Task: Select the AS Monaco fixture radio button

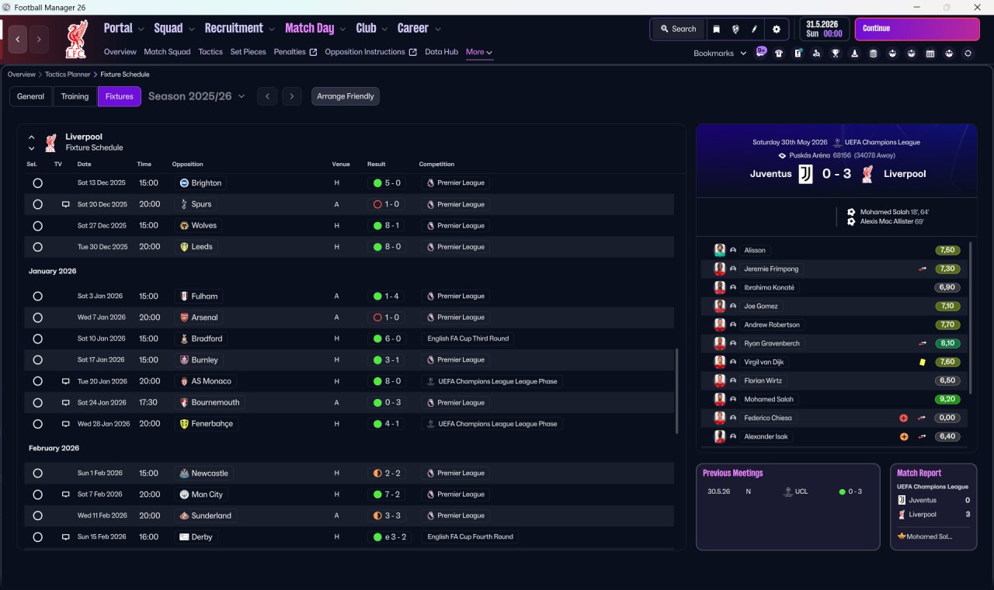Action: tap(37, 381)
